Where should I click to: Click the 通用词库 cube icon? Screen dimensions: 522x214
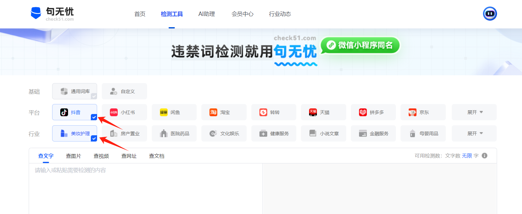[64, 91]
